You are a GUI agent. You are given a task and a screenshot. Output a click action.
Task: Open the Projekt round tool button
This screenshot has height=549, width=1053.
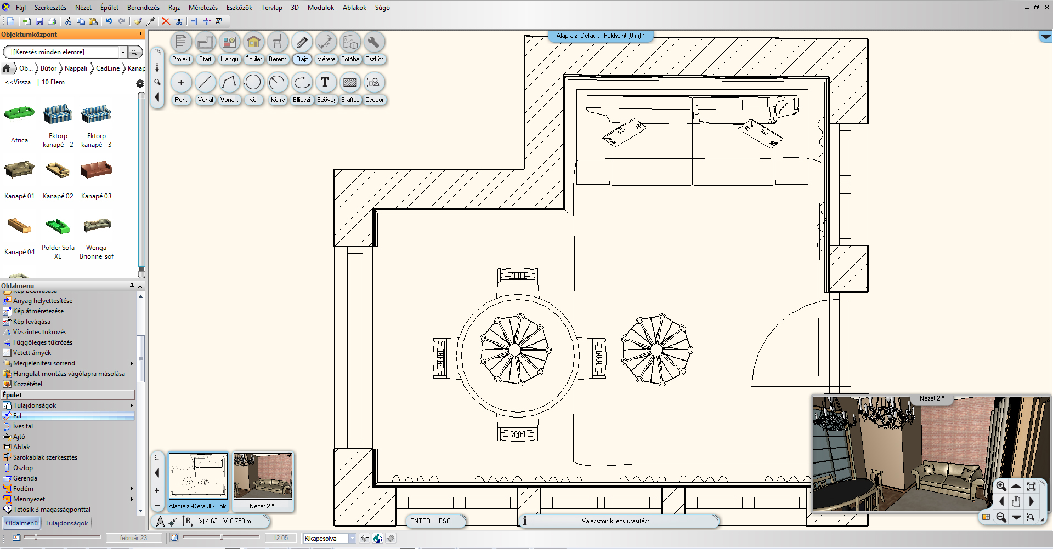click(181, 42)
